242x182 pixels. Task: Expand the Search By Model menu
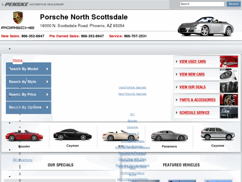[x=29, y=69]
